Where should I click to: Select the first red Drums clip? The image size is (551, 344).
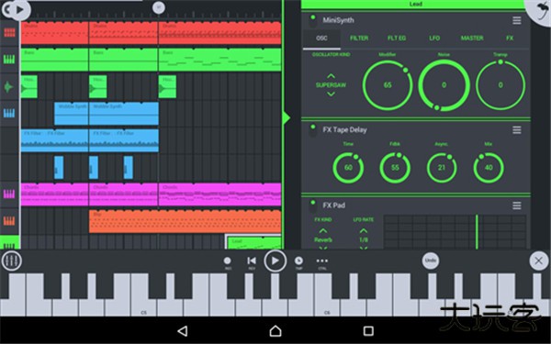pyautogui.click(x=54, y=33)
